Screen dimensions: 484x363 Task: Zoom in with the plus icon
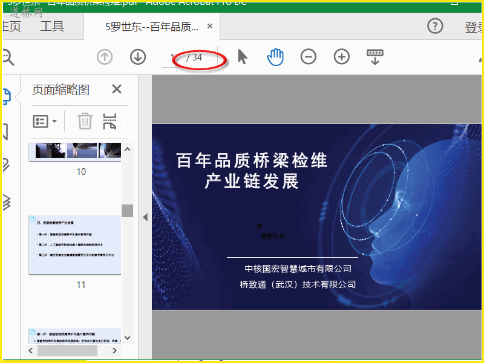pos(342,57)
